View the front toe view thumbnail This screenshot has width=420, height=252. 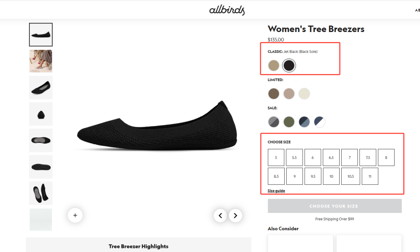click(41, 114)
